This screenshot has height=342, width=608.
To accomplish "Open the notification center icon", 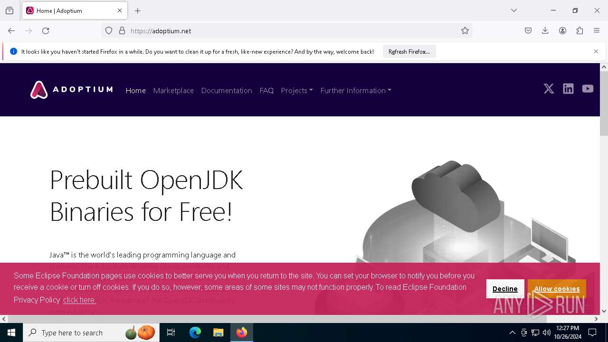I will point(592,332).
